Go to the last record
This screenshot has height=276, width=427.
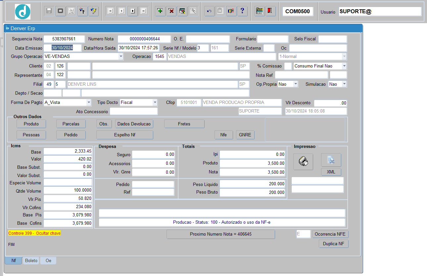point(144,11)
